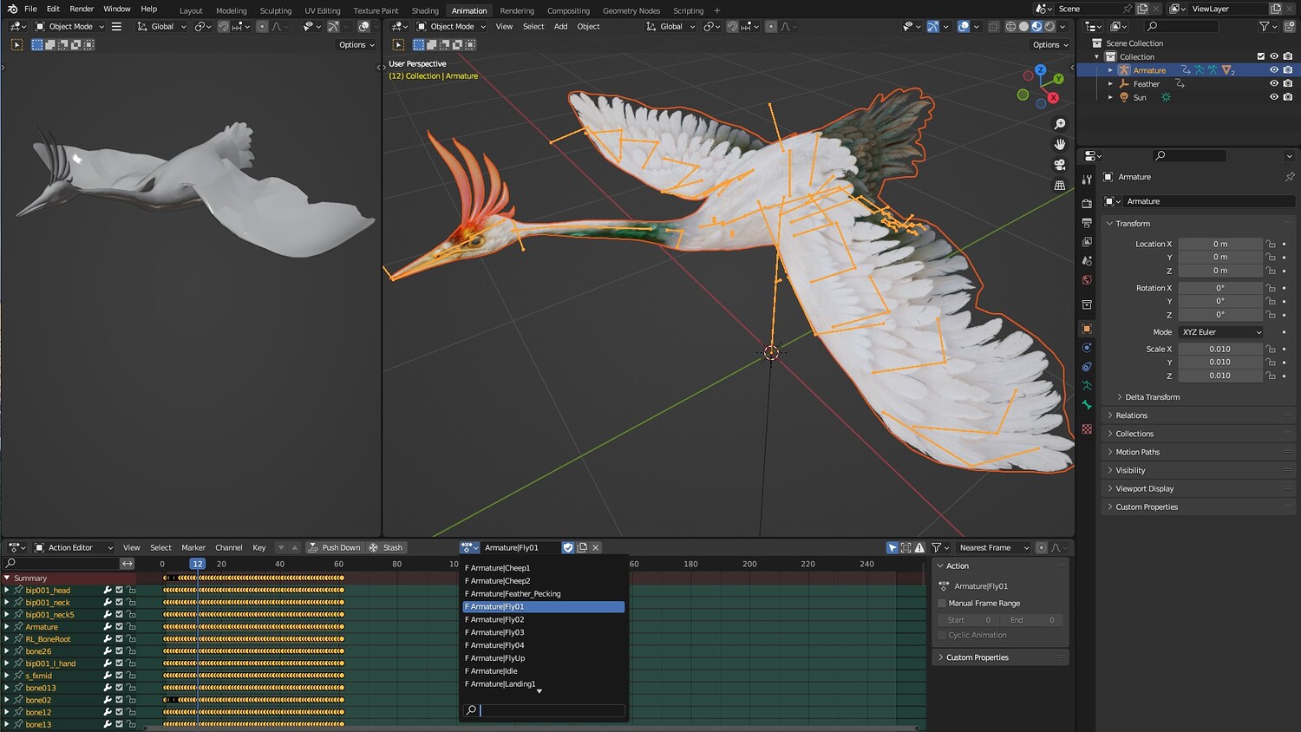Viewport: 1301px width, 732px height.
Task: Toggle camera view icon in viewport
Action: 1059,165
